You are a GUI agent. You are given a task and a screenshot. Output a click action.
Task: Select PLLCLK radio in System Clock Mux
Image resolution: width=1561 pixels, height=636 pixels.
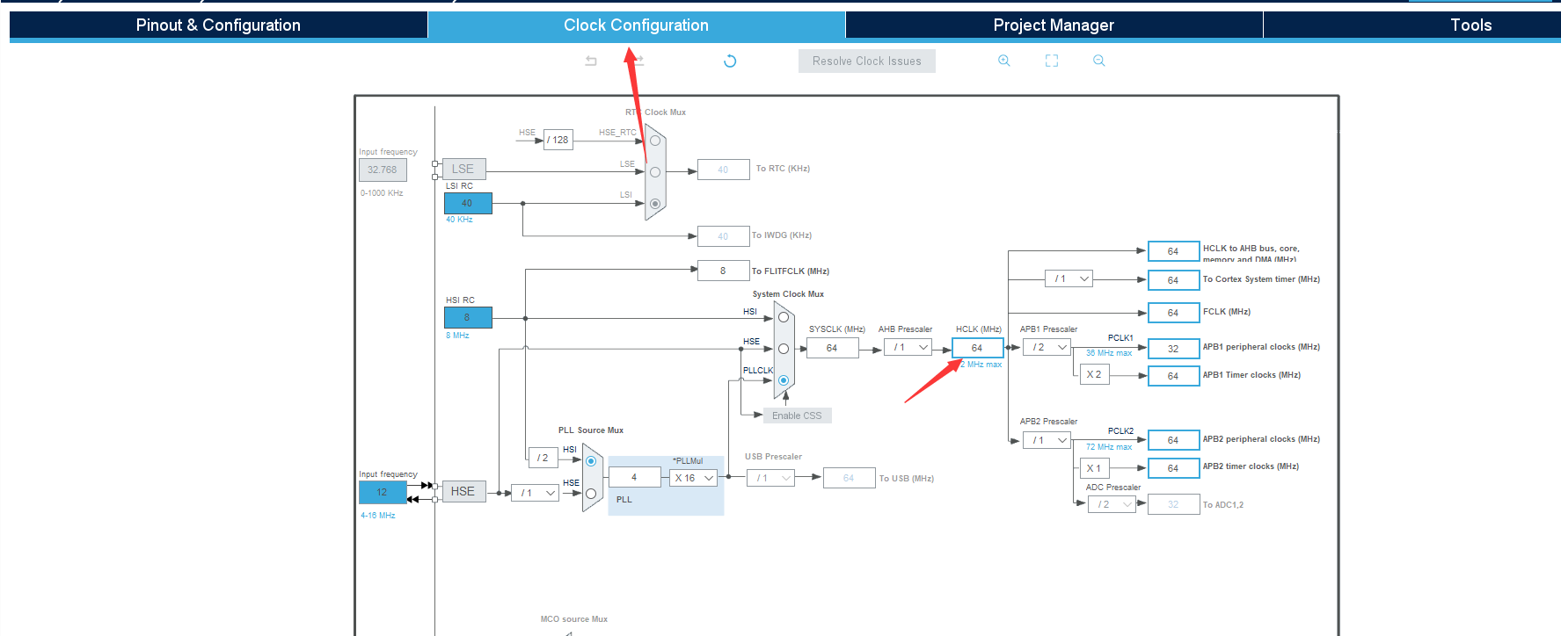click(784, 380)
